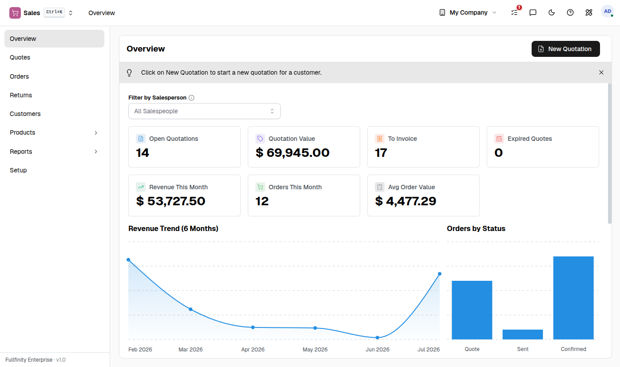Open Customers in the sidebar

coord(54,114)
